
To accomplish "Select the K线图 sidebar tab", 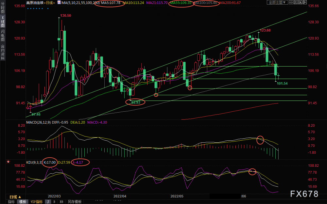I will pos(3,22).
